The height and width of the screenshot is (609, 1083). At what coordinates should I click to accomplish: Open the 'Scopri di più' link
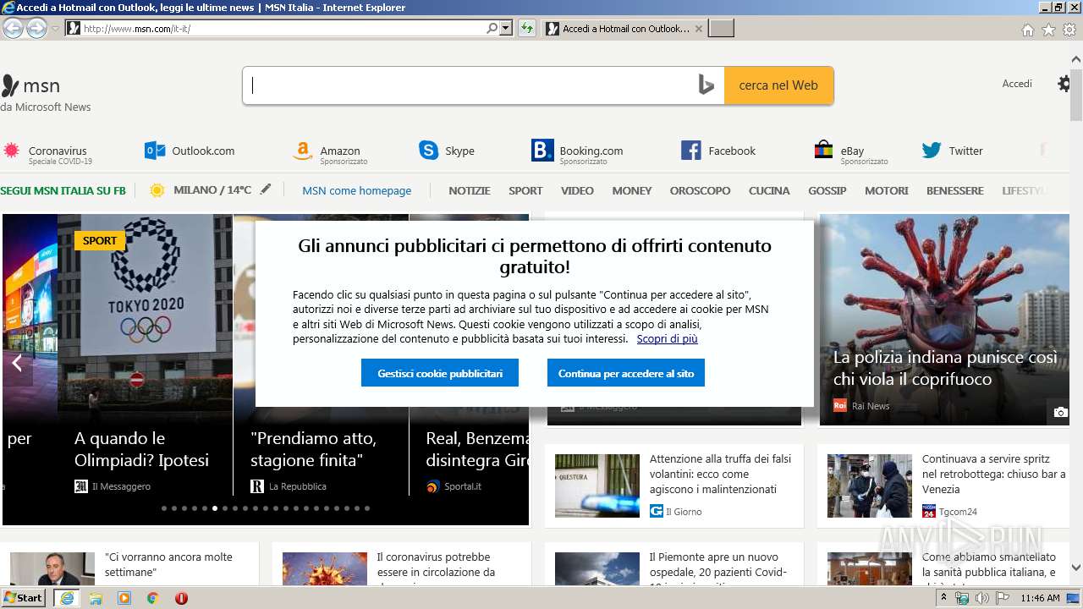(x=668, y=338)
